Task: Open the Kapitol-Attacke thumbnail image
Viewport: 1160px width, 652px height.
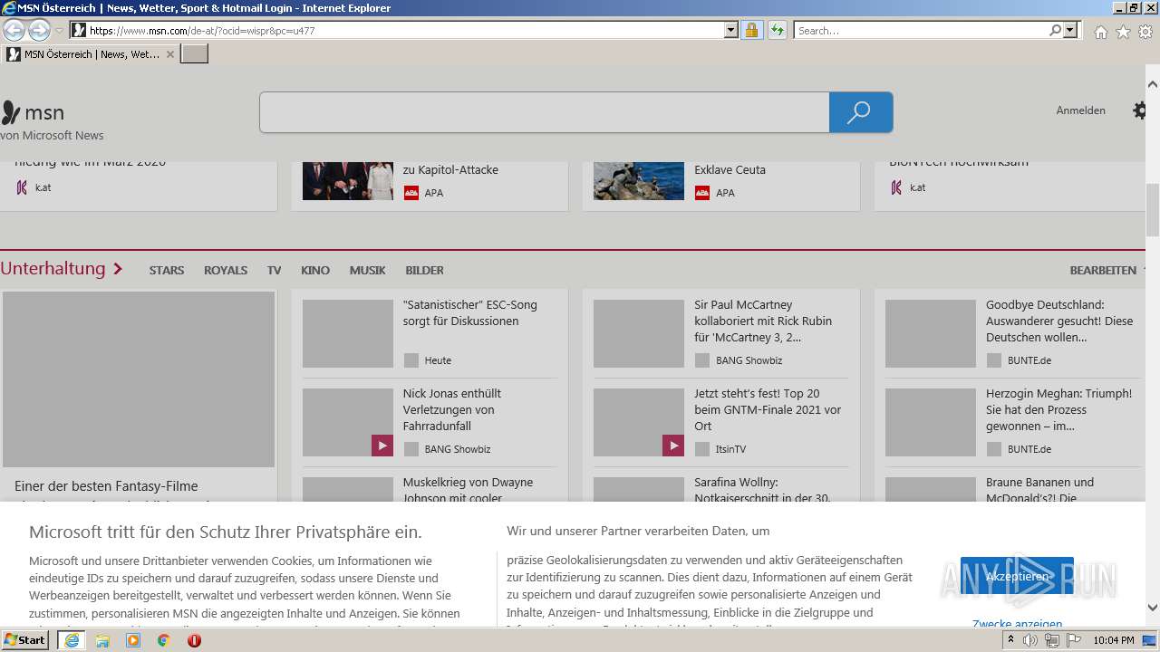Action: pos(348,180)
